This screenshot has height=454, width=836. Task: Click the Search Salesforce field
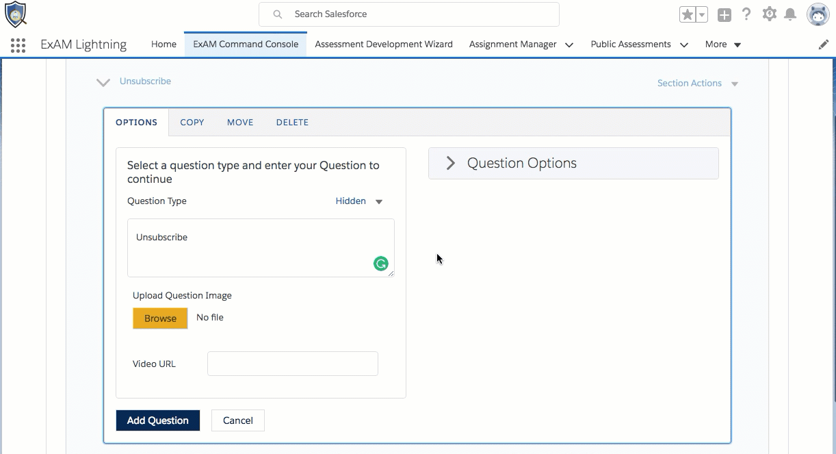[x=408, y=14]
